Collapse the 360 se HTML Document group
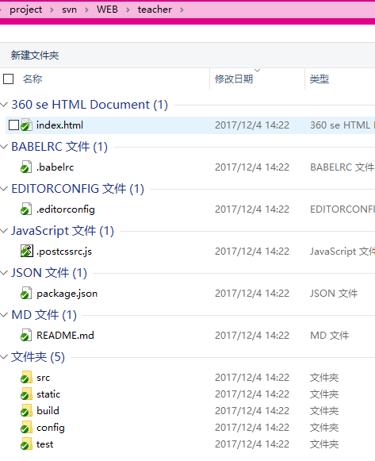This screenshot has width=375, height=461. (x=4, y=105)
